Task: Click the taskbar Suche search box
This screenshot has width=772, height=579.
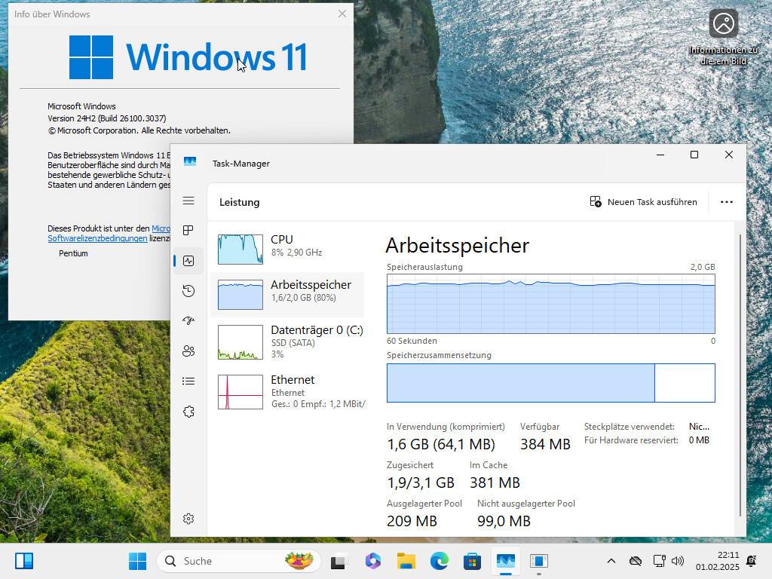Action: click(x=239, y=561)
